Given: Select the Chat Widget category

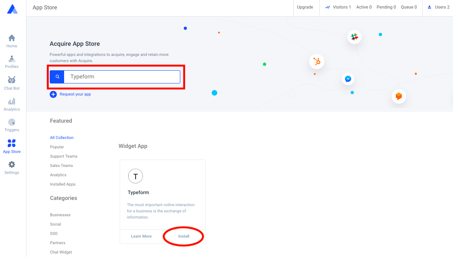Looking at the screenshot, I should point(61,252).
